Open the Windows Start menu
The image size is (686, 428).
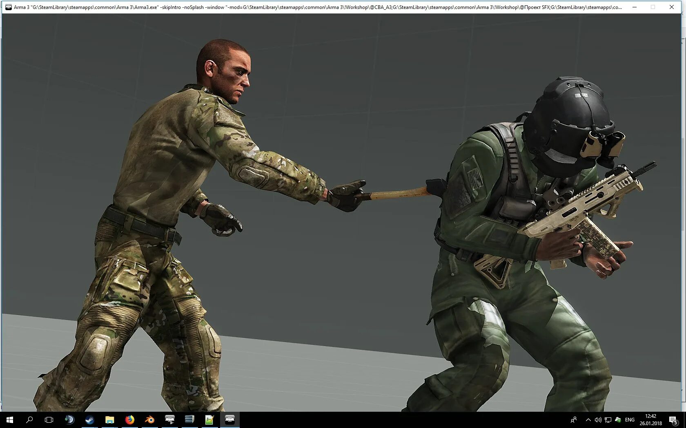click(x=10, y=420)
